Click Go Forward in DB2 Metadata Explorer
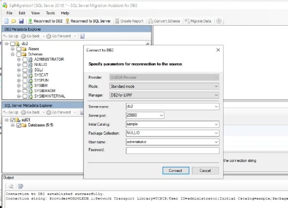Image resolution: width=288 pixels, height=208 pixels. pyautogui.click(x=59, y=36)
